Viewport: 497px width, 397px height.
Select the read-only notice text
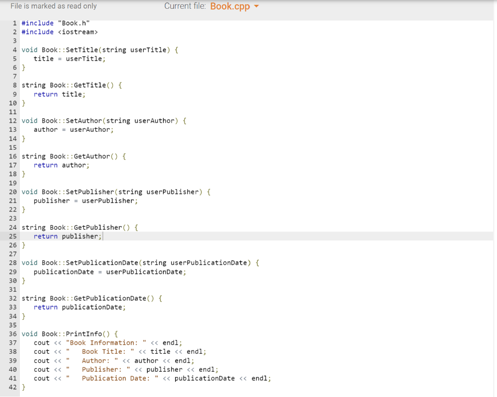tap(53, 6)
